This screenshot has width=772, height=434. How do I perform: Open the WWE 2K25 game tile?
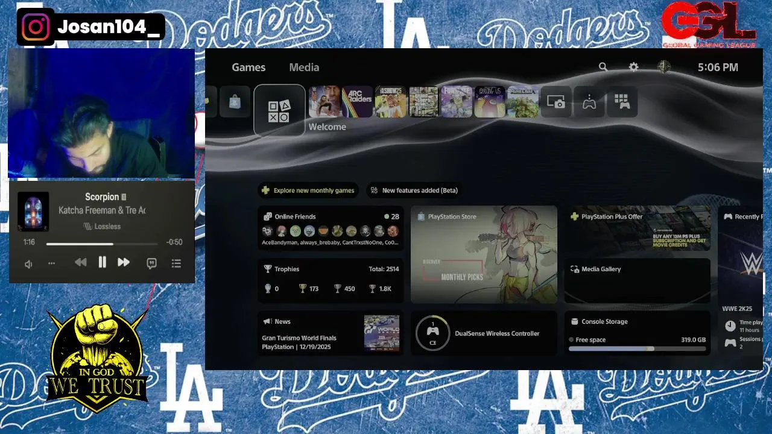pos(324,102)
